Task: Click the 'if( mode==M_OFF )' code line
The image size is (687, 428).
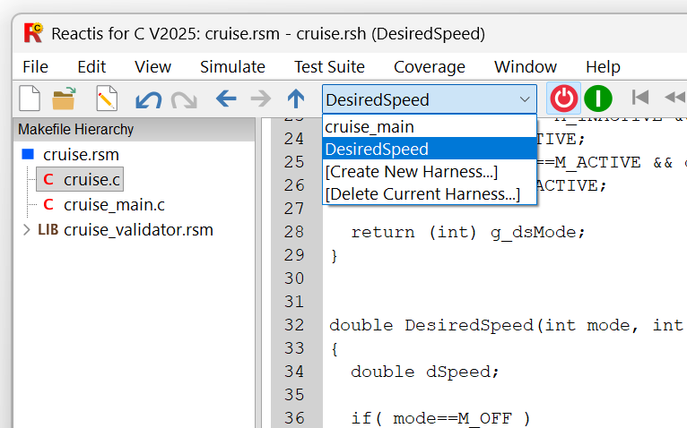Action: click(x=439, y=418)
